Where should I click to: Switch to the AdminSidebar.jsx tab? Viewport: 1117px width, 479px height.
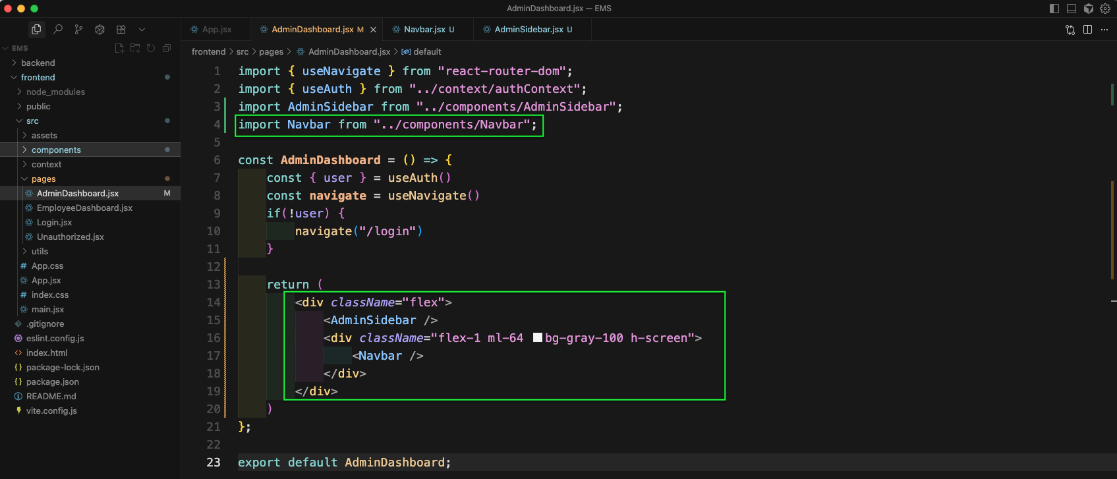pyautogui.click(x=533, y=30)
